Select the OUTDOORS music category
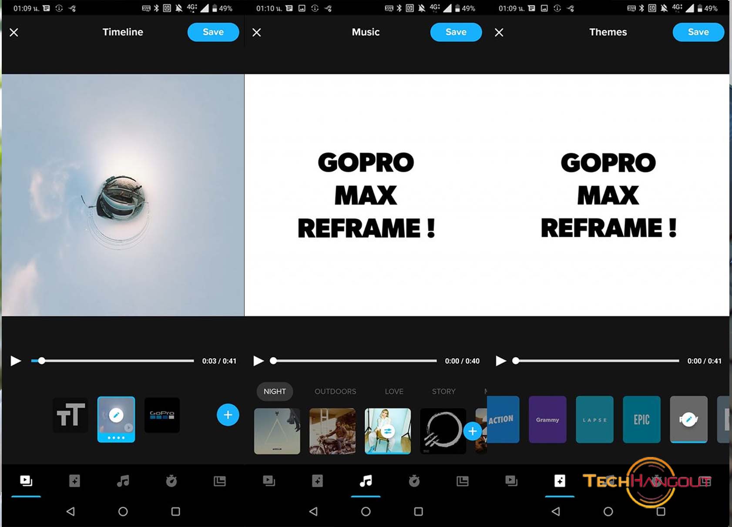 [335, 391]
